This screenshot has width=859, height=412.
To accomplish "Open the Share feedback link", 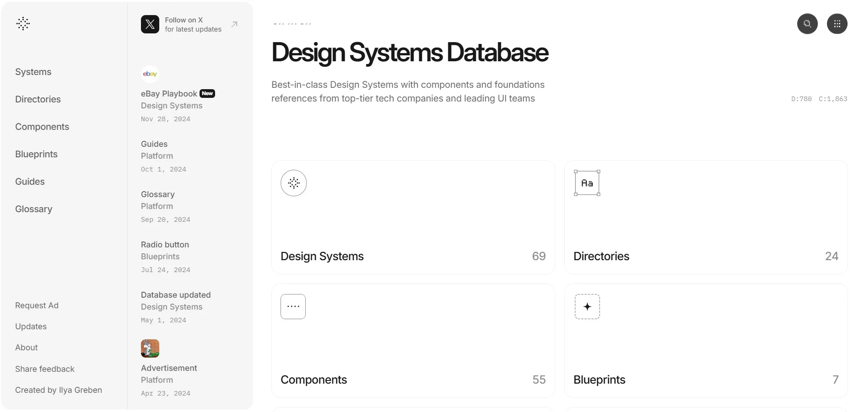I will click(44, 369).
